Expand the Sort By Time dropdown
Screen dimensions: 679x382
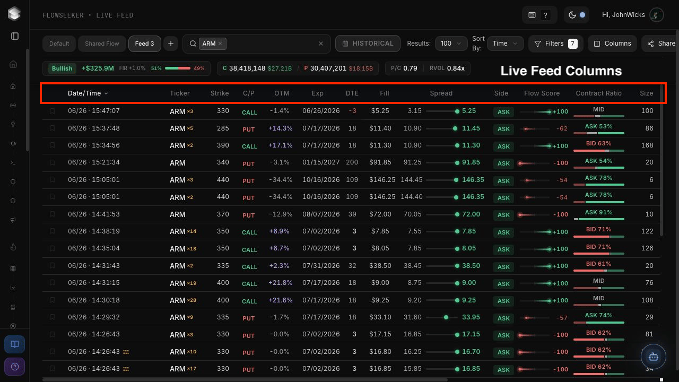(506, 44)
